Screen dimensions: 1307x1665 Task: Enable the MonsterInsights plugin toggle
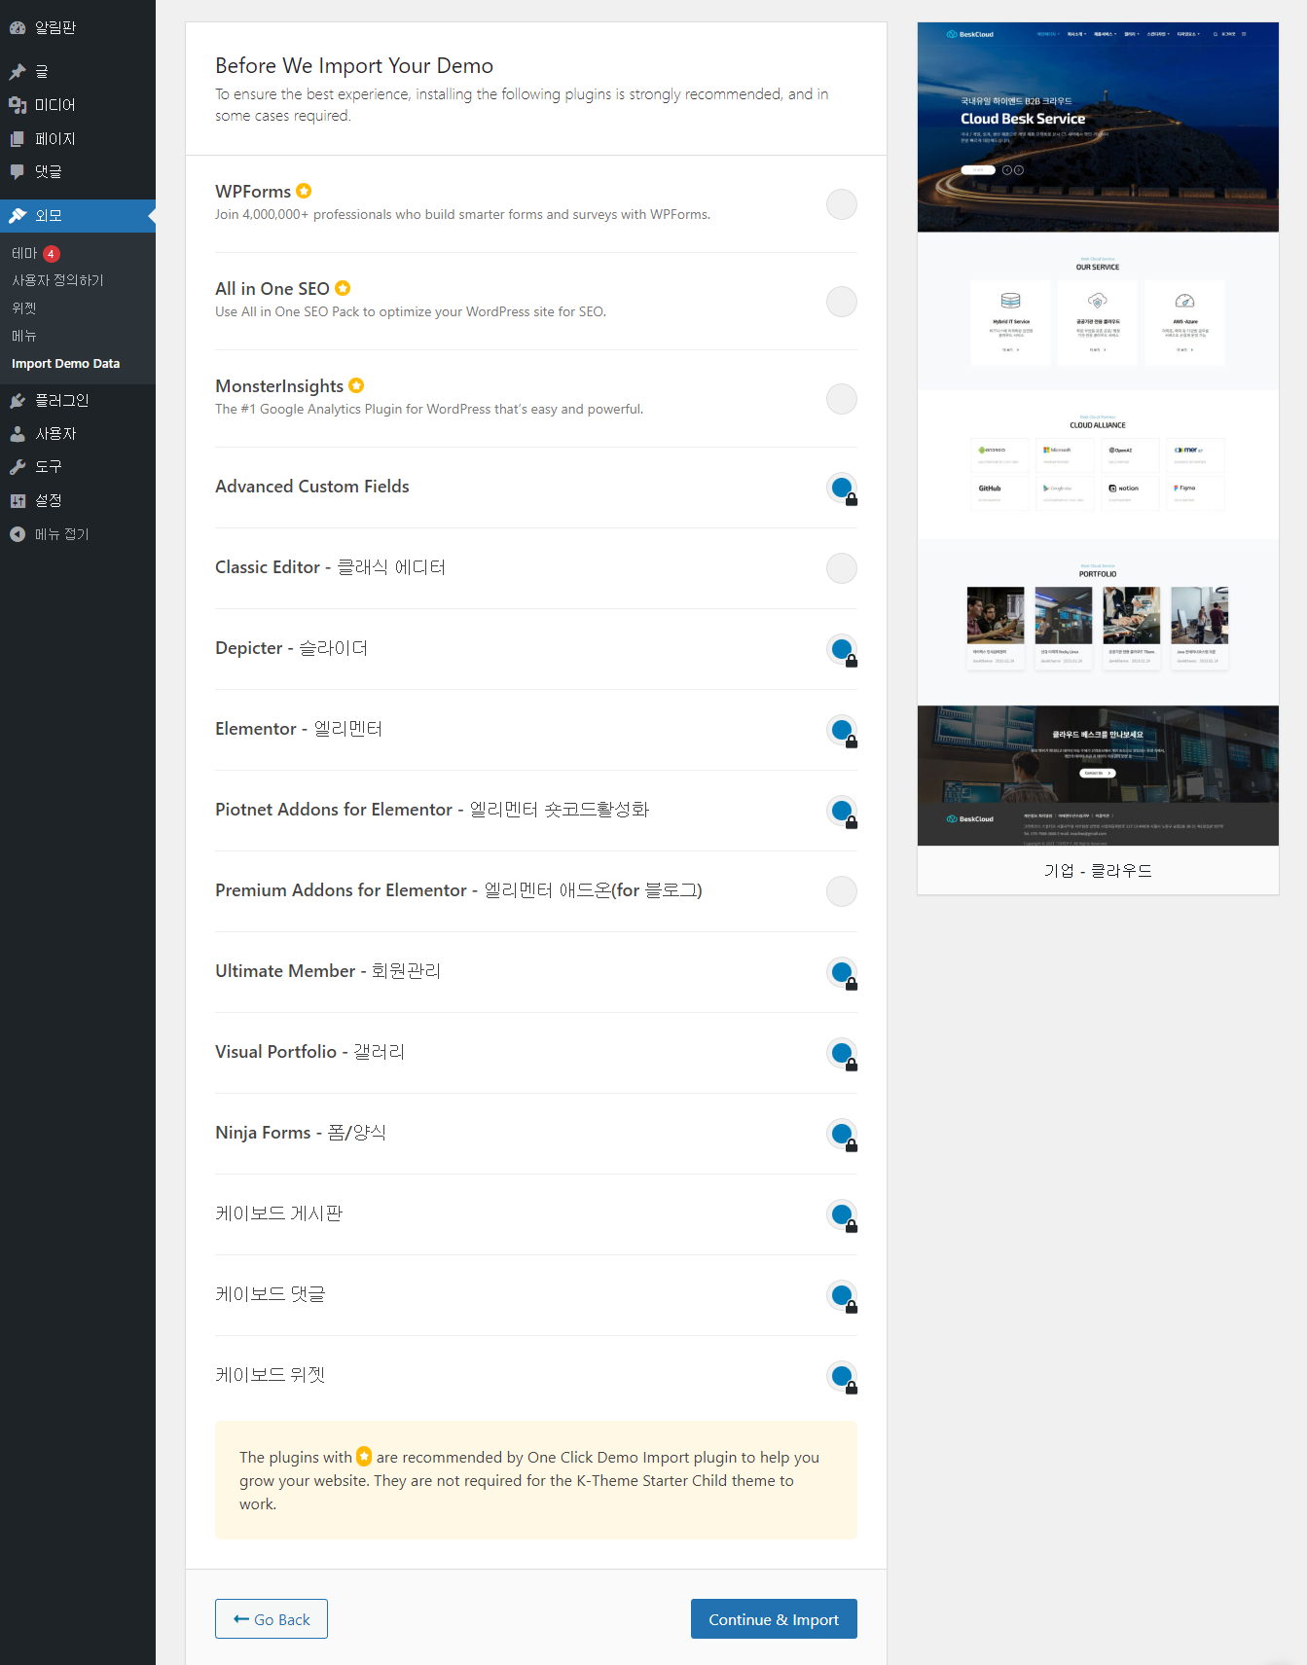842,399
